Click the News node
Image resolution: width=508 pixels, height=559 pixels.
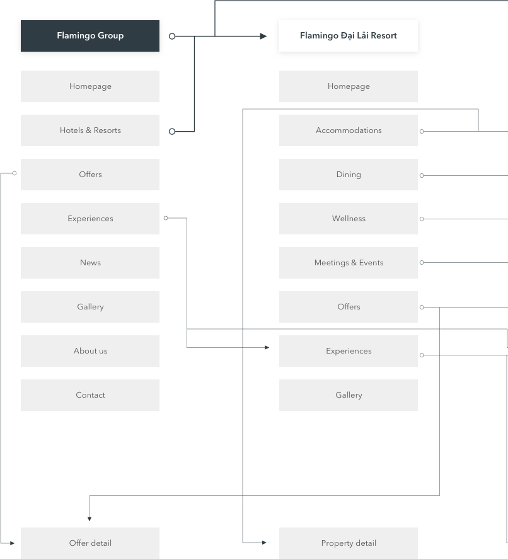tap(90, 263)
